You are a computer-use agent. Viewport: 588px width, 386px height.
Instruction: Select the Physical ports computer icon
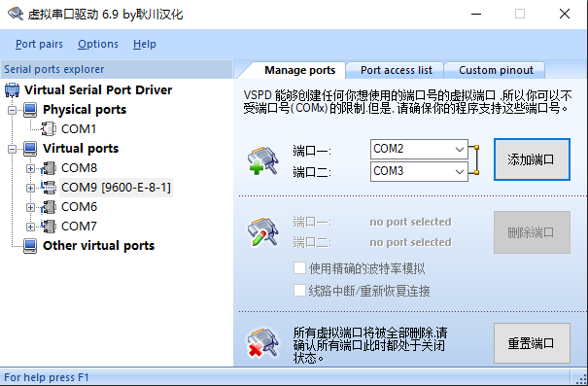pyautogui.click(x=30, y=110)
